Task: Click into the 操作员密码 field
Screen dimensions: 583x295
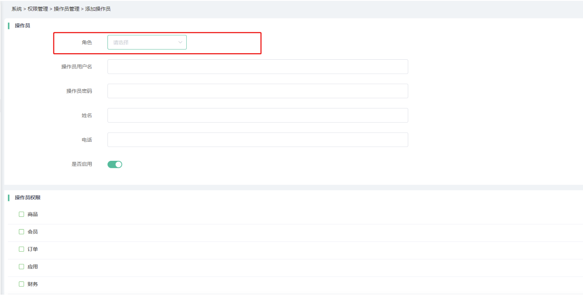Action: [x=258, y=91]
